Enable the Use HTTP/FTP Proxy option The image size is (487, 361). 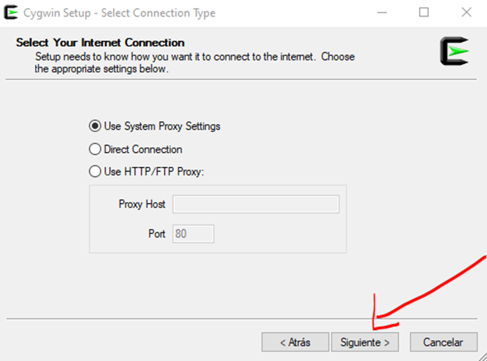coord(95,172)
